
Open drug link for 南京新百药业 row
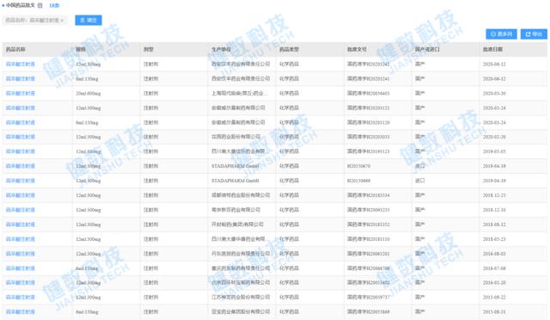point(21,210)
